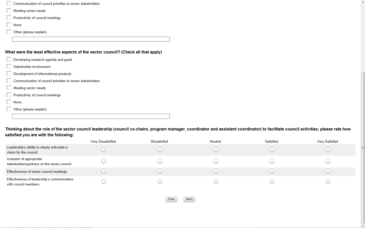Rate effectiveness of council meetings as Very Satisfied
365x228 pixels.
coord(328,172)
